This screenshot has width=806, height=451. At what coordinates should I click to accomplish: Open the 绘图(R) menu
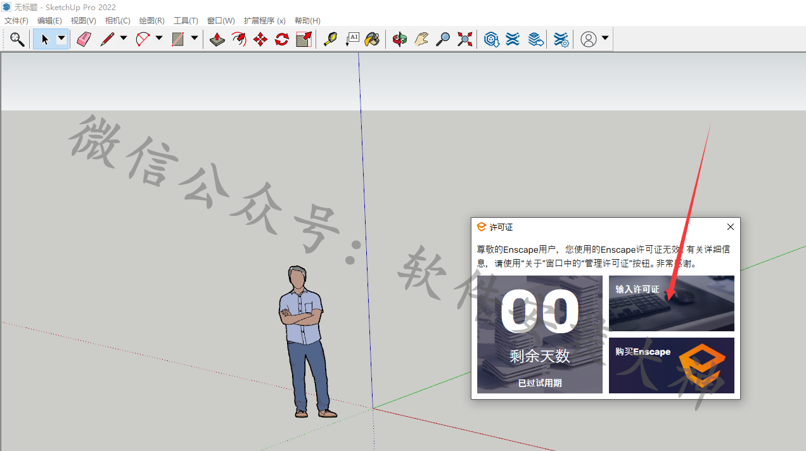point(151,21)
